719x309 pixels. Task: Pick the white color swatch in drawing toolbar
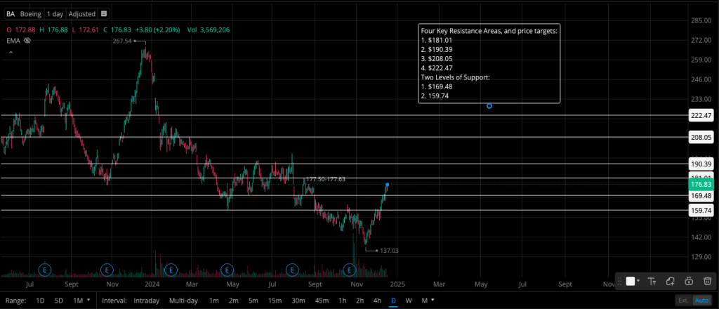coord(631,281)
